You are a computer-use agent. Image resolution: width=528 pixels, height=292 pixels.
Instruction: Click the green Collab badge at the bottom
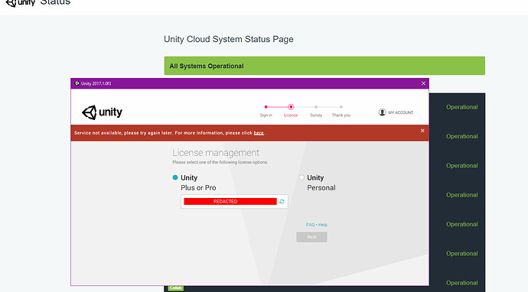175,288
